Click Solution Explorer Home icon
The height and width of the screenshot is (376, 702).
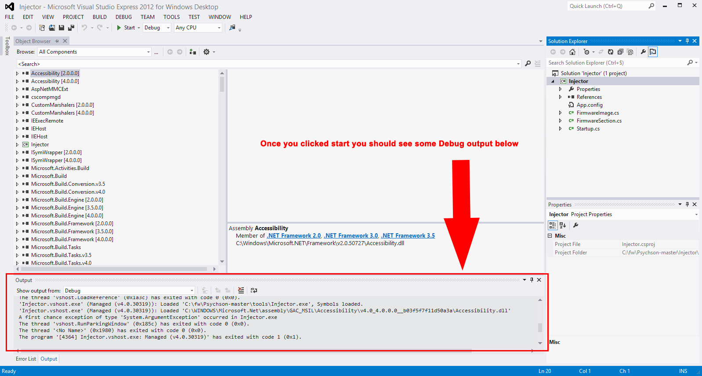(572, 52)
